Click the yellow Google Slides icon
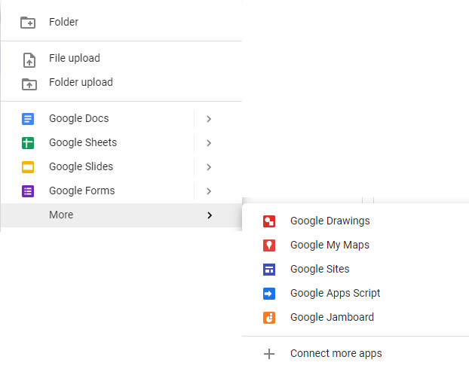469x375 pixels. [28, 167]
